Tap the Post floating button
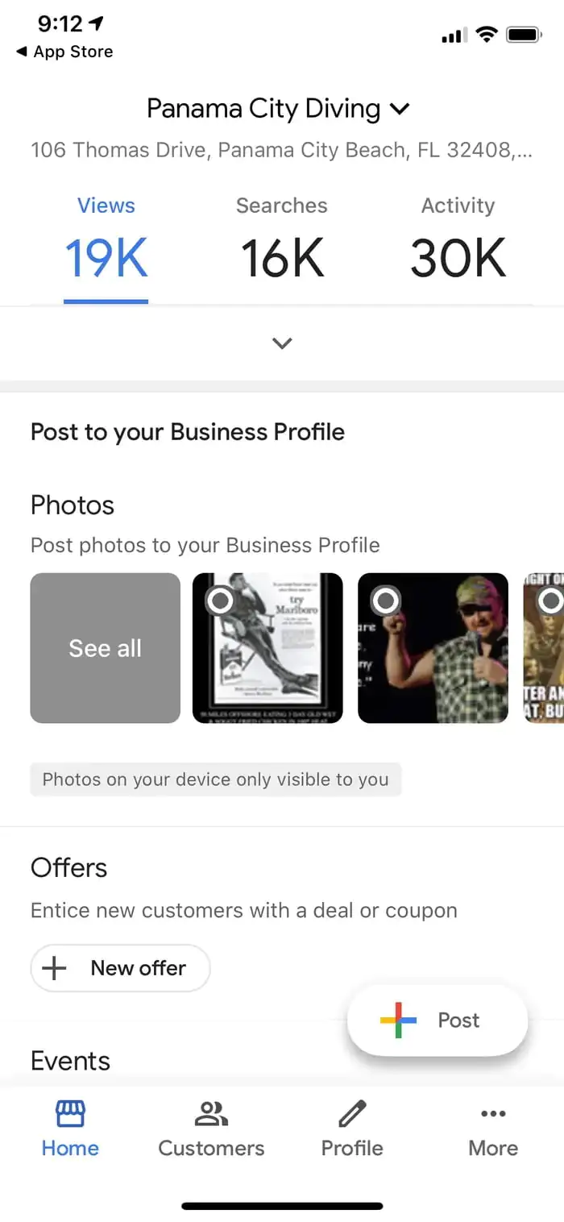Viewport: 564px width, 1222px height. (437, 1020)
